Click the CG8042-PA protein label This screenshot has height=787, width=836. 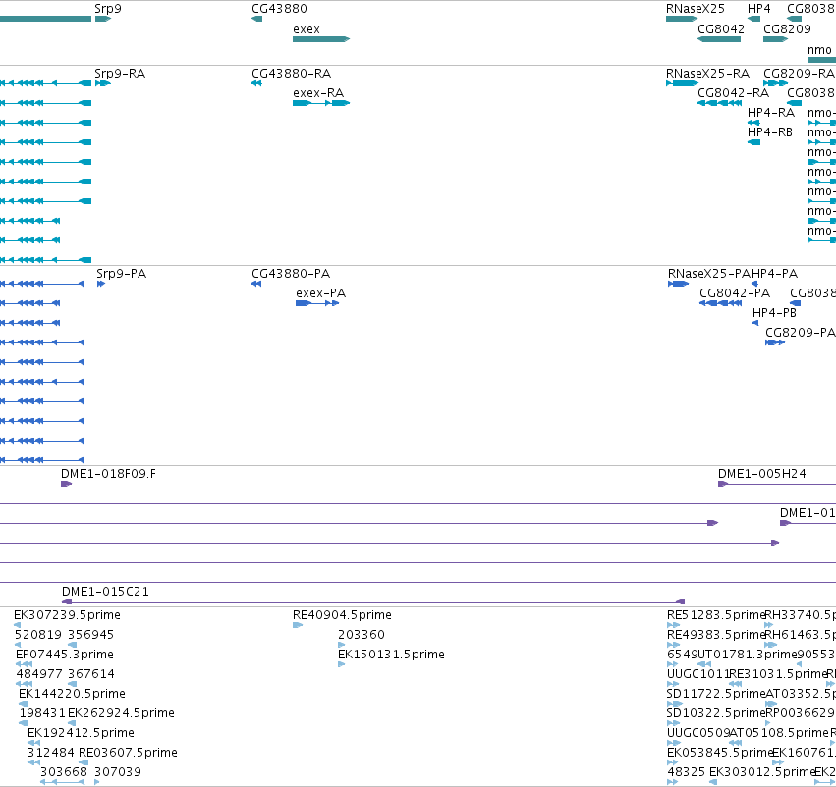[x=735, y=292]
